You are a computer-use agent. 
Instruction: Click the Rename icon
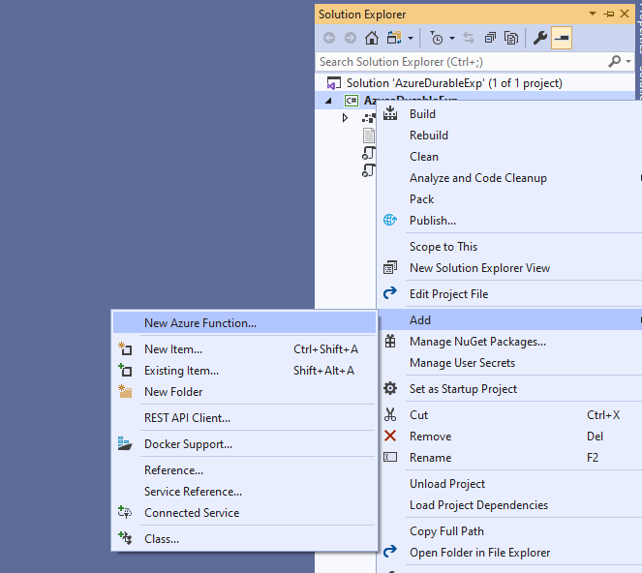(390, 457)
